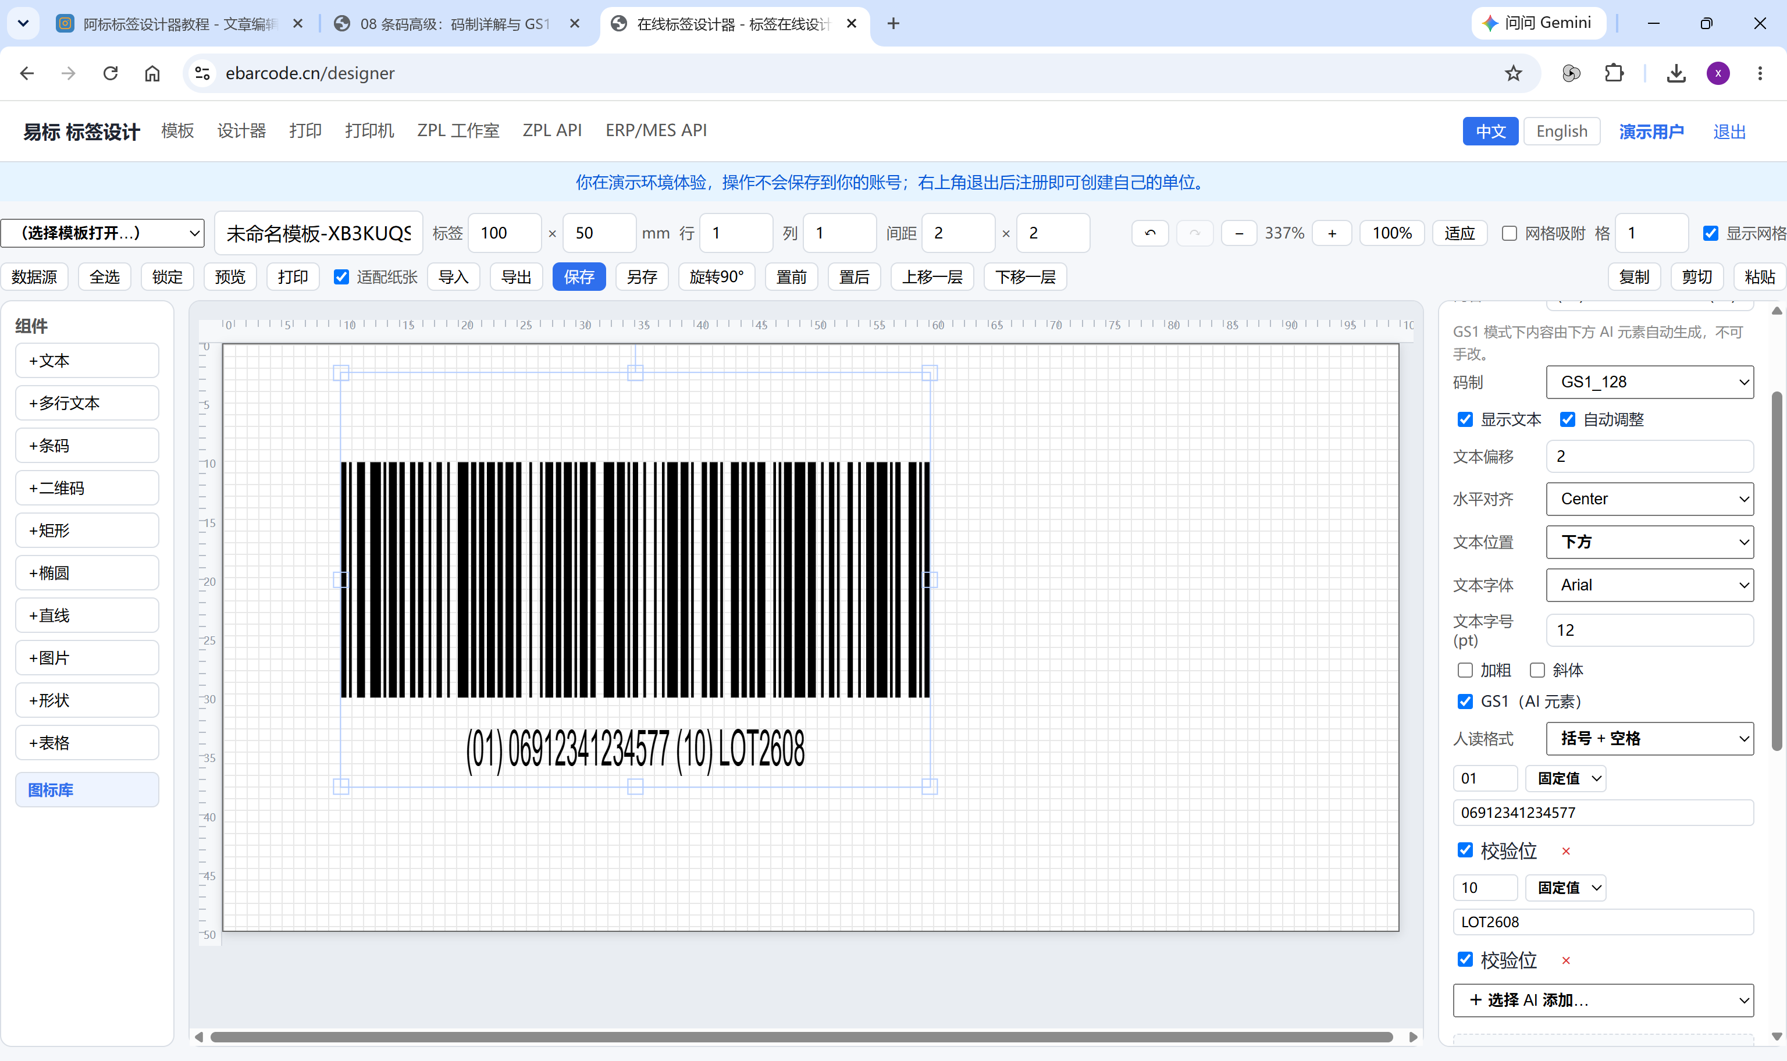
Task: Open the 选择 AI 添加 dropdown
Action: pyautogui.click(x=1603, y=1001)
